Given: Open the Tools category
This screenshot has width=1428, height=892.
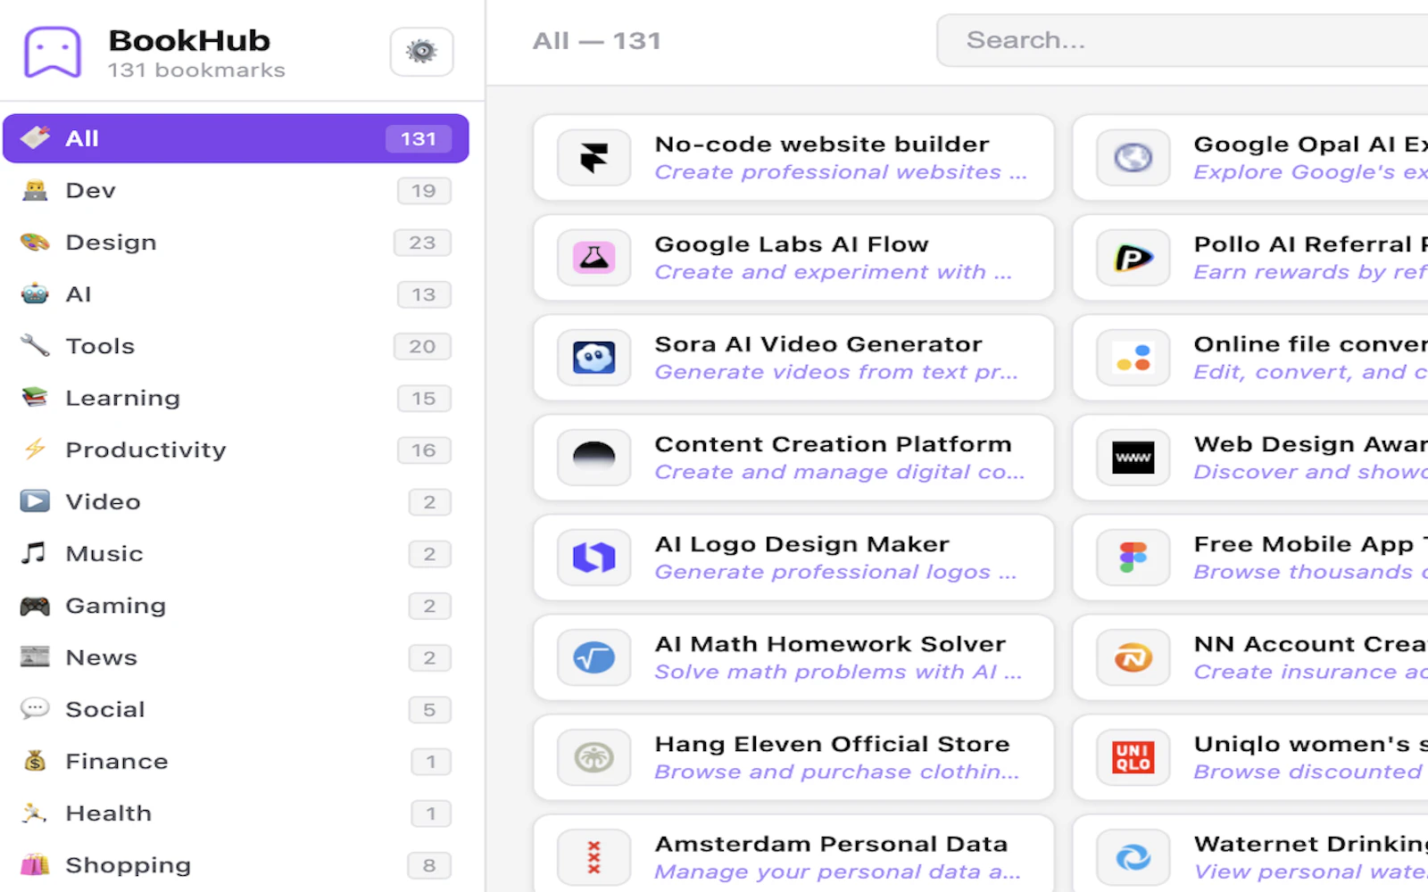Looking at the screenshot, I should 236,346.
